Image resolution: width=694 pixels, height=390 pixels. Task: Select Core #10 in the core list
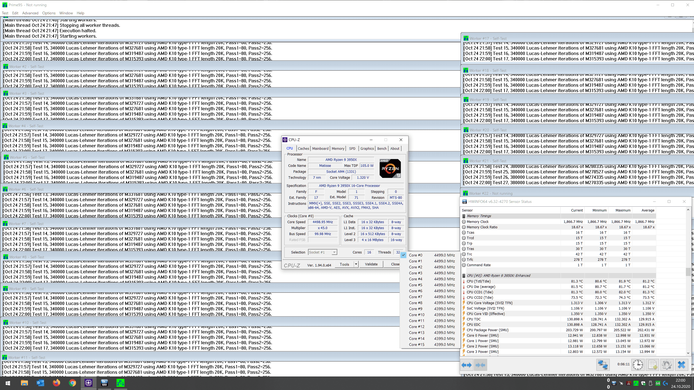[x=430, y=315]
